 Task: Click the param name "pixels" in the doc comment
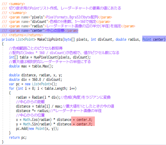coord(37,17)
